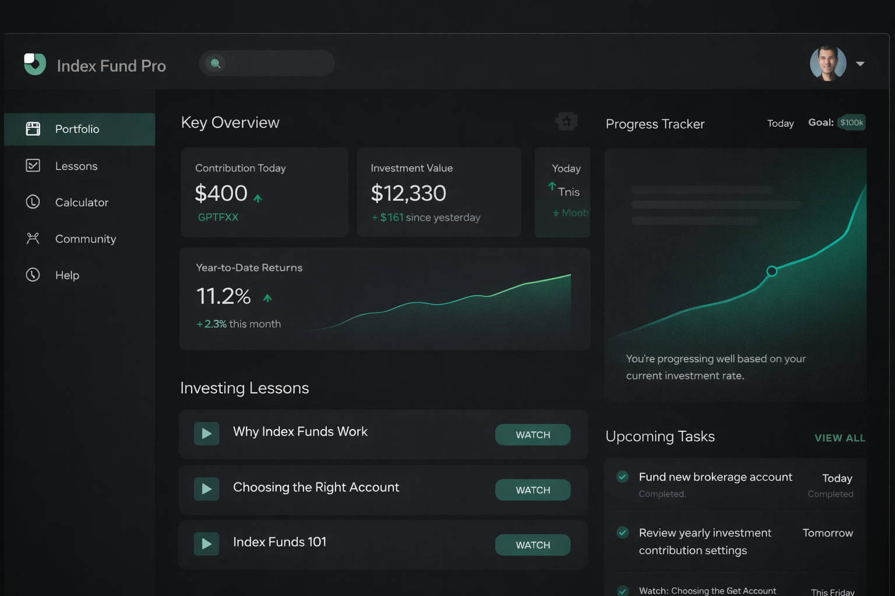Click the 11.2% year-to-date value
Viewport: 895px width, 596px height.
pyautogui.click(x=223, y=296)
